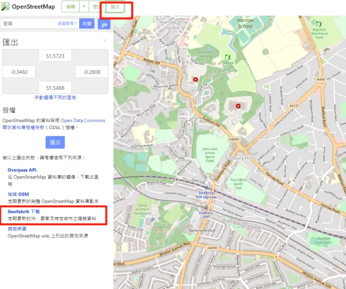Close the 匯出 export panel
The height and width of the screenshot is (289, 346).
click(105, 40)
